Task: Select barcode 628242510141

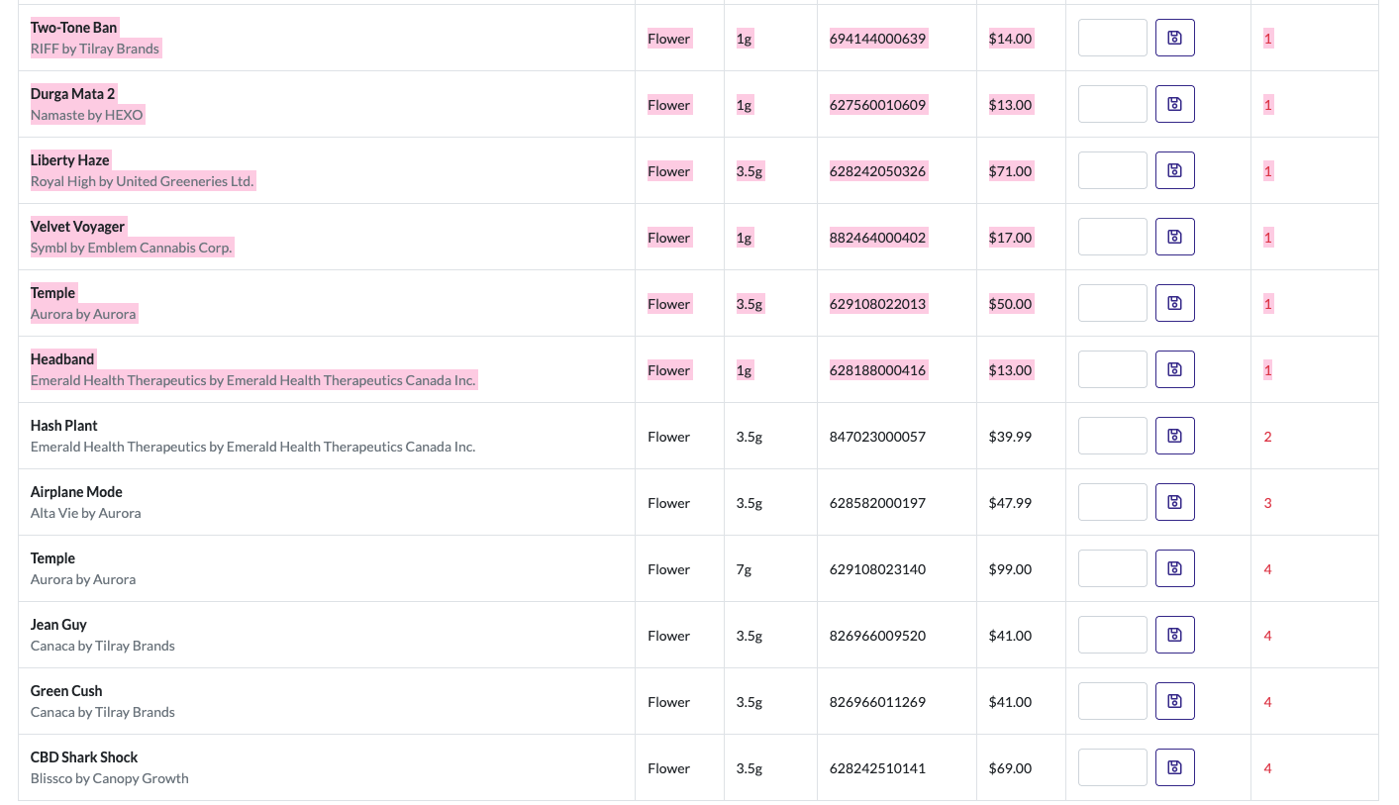Action: pyautogui.click(x=878, y=768)
